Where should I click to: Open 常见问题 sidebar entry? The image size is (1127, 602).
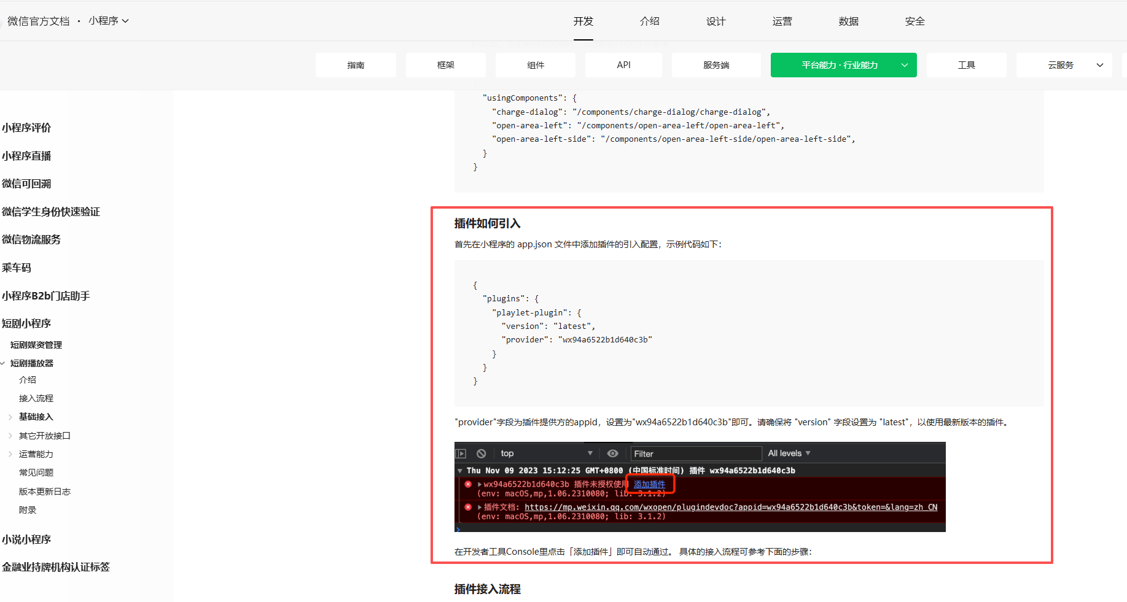[36, 473]
